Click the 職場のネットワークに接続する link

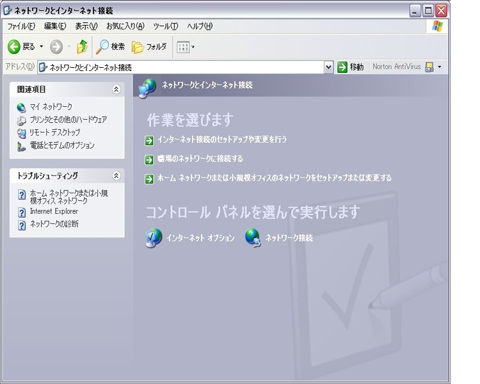click(200, 159)
